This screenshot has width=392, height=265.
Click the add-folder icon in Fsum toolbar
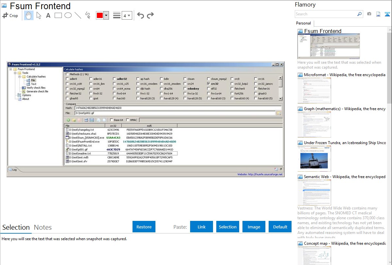pos(74,120)
